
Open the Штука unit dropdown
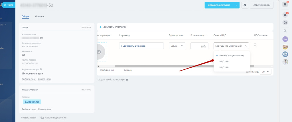[177, 46]
